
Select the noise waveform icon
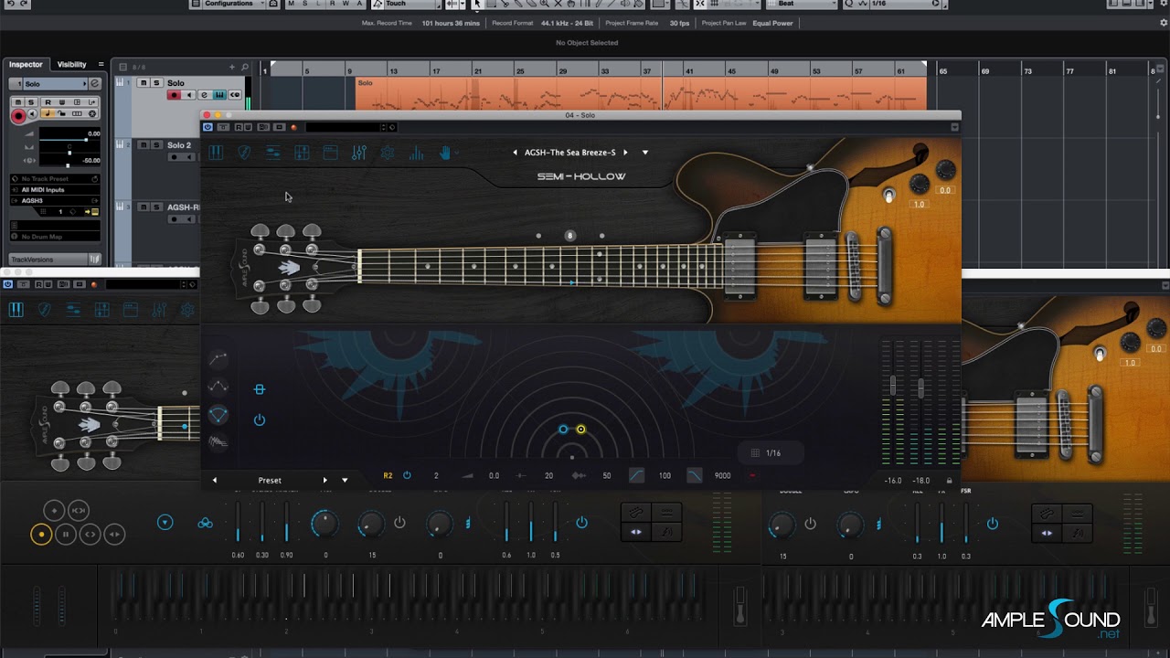[218, 442]
